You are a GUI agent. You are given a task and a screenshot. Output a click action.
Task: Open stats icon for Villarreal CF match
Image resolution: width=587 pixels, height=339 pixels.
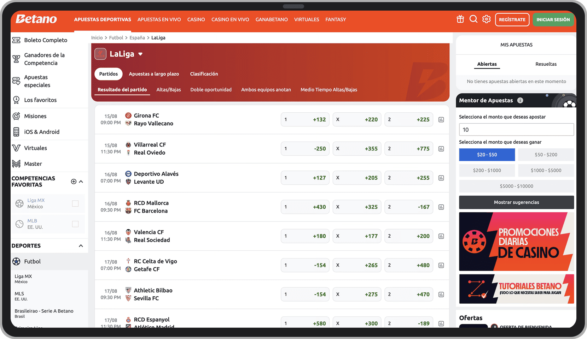click(x=441, y=149)
